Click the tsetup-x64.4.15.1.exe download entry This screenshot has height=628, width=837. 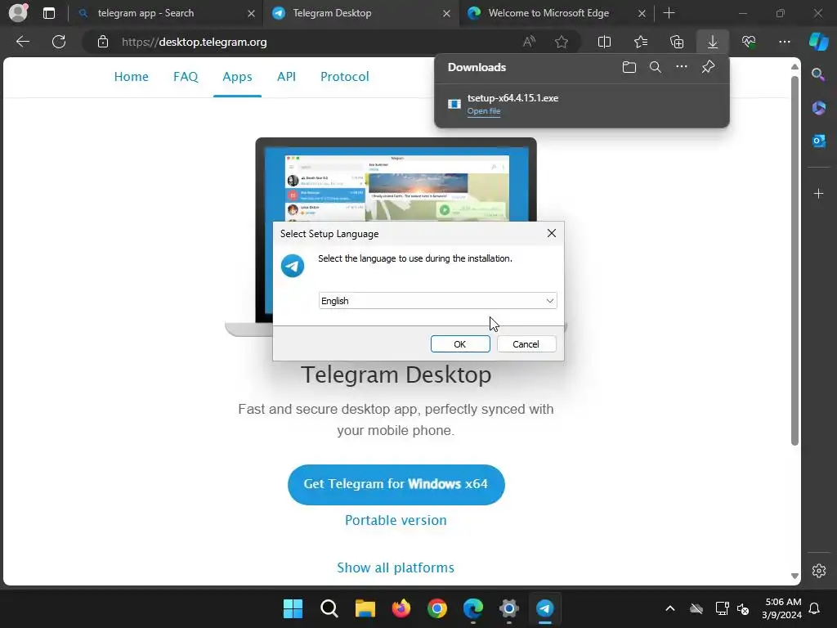(582, 104)
